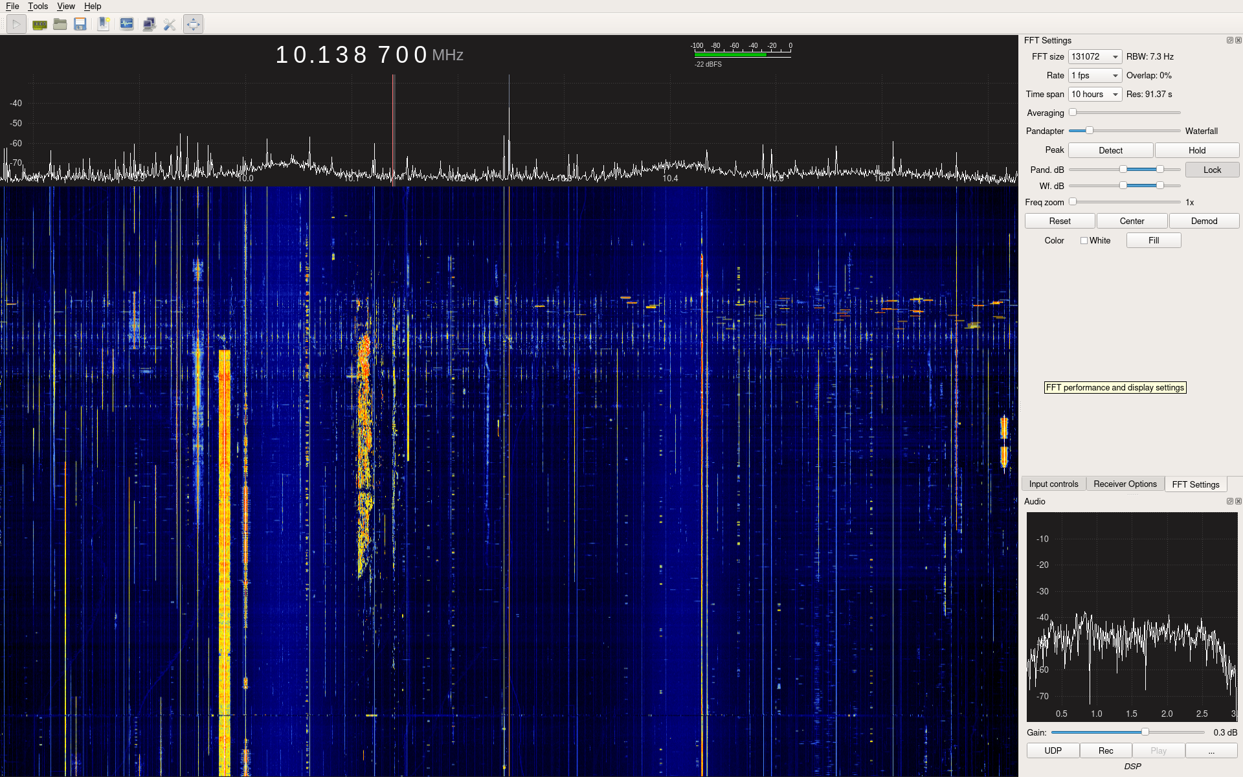Click the Averaging slider handle
This screenshot has width=1243, height=777.
click(x=1073, y=112)
